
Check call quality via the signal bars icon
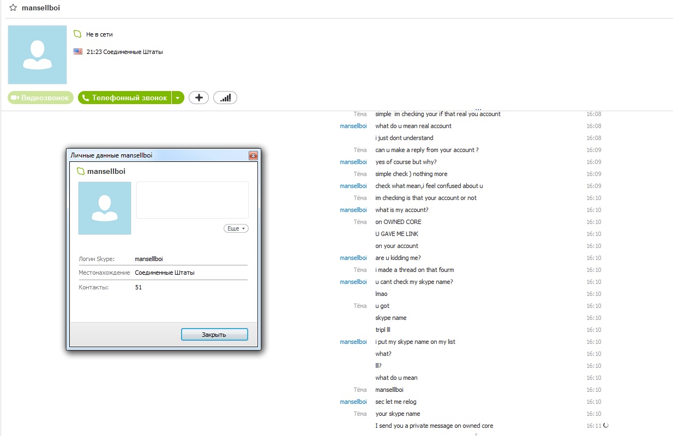point(225,98)
